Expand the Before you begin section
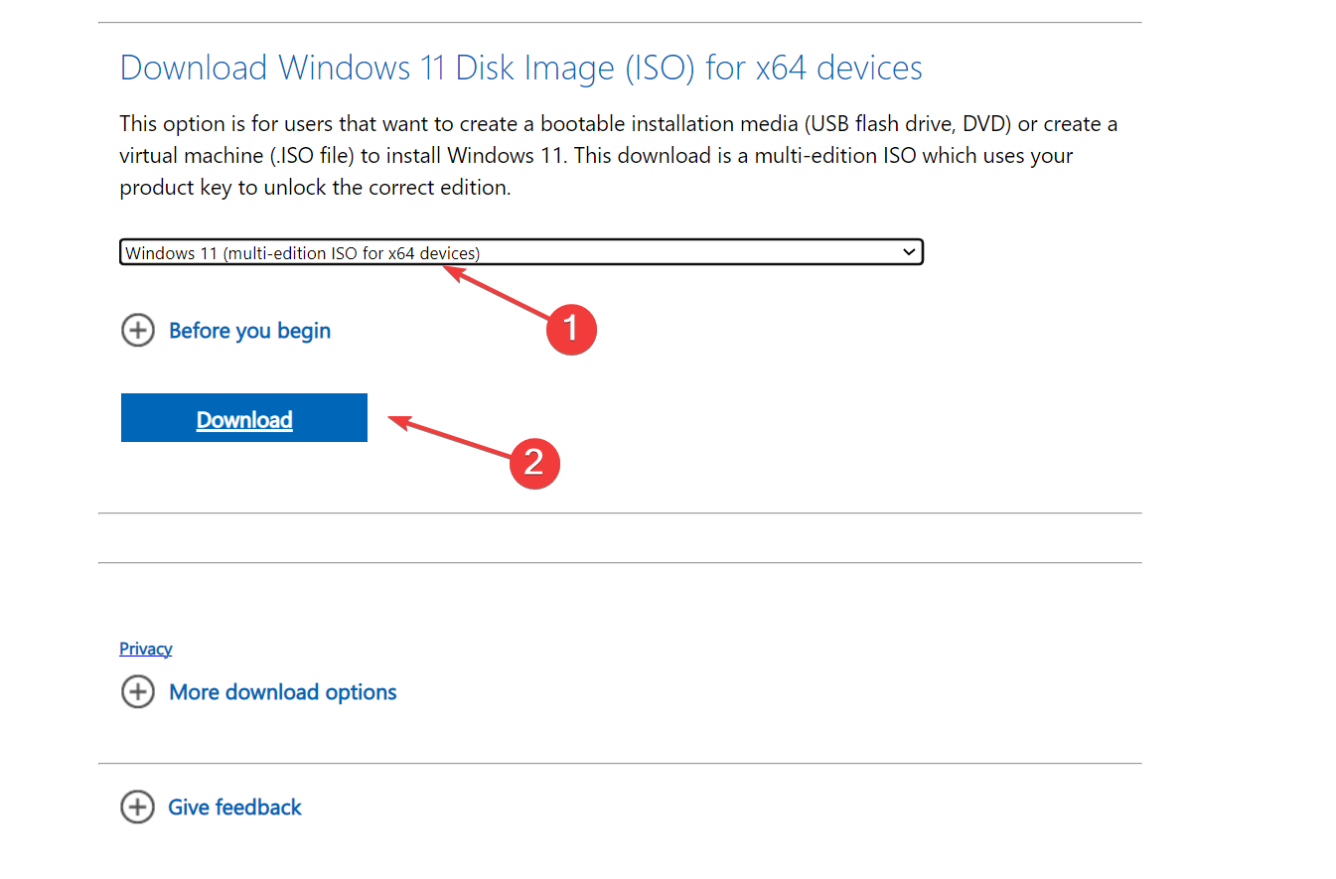 tap(249, 331)
